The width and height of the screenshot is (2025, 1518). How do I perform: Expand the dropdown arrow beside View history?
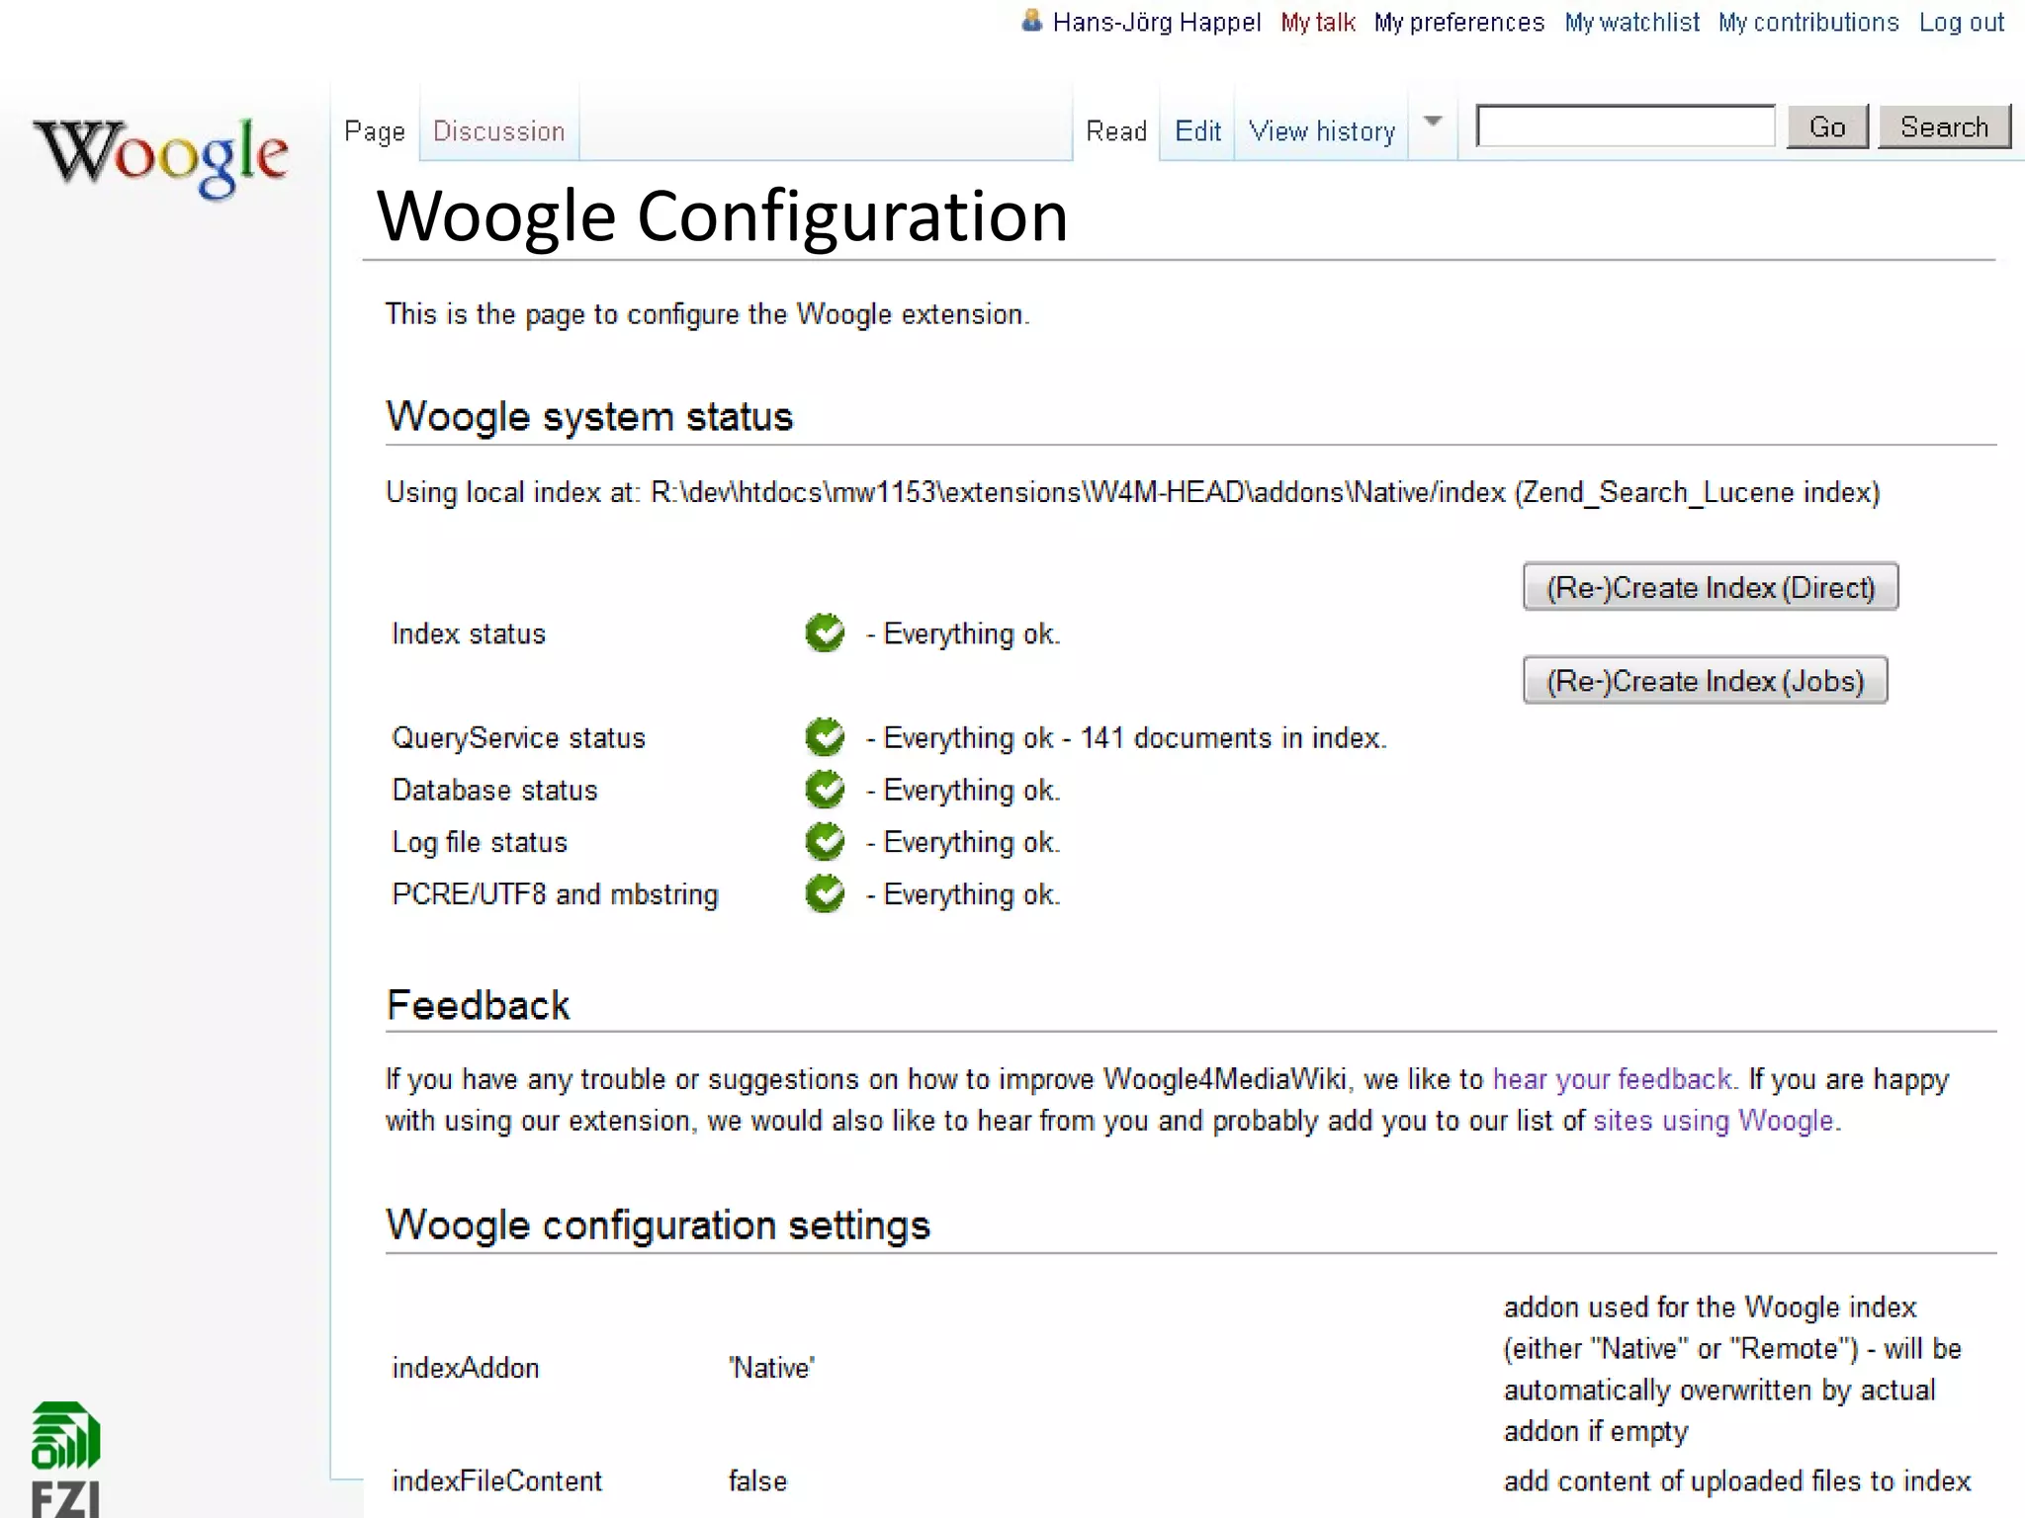(x=1433, y=123)
